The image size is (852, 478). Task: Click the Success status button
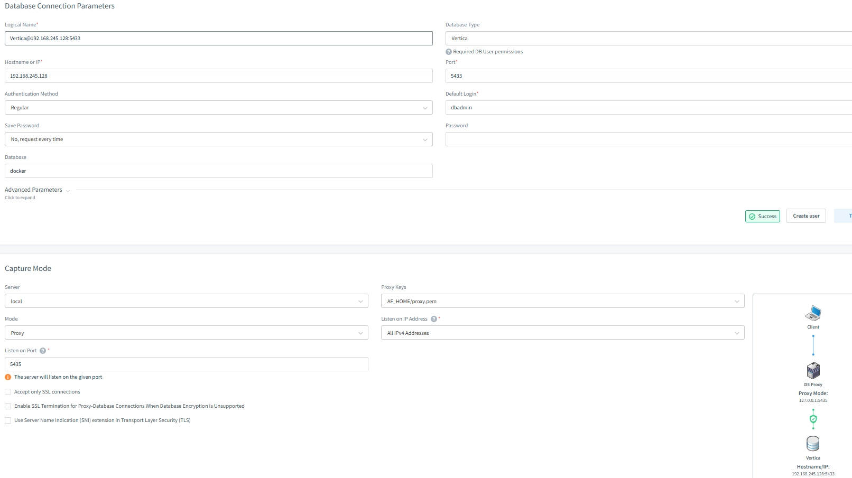(762, 217)
